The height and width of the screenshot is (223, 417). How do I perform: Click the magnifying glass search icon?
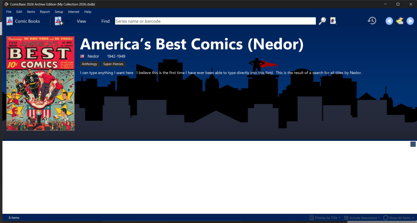point(322,21)
